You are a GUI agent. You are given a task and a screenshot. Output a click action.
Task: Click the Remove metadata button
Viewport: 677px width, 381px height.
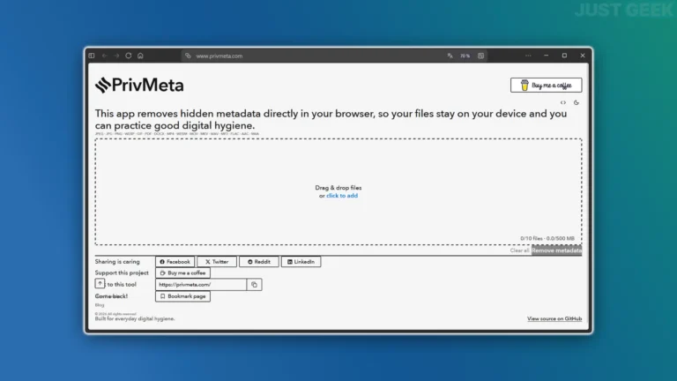[x=556, y=250]
